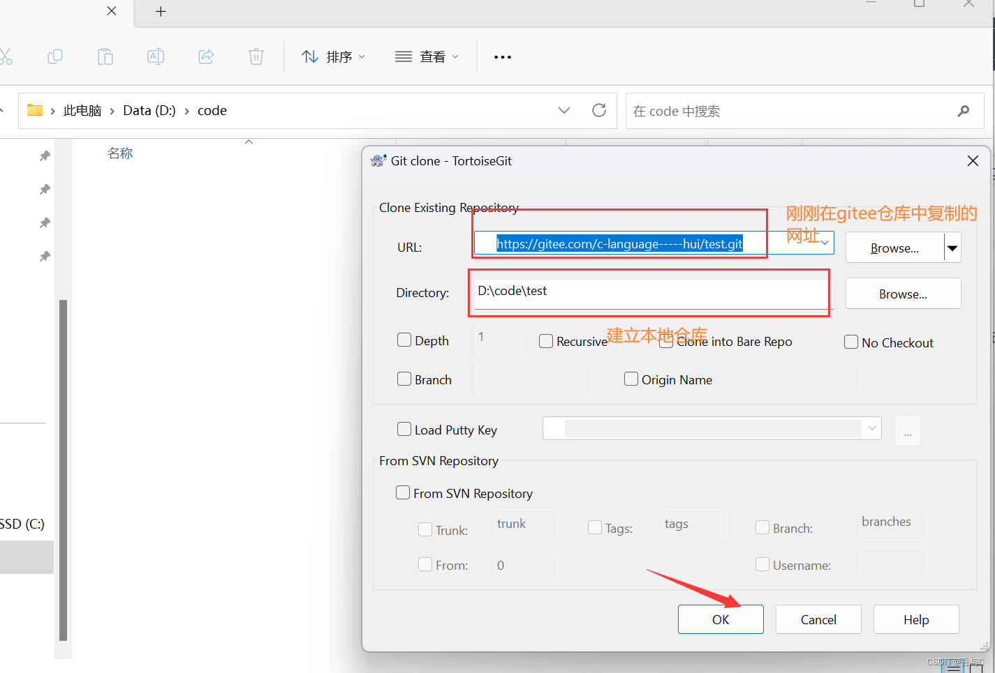The height and width of the screenshot is (673, 995).
Task: Open the 查看 view menu
Action: [x=427, y=56]
